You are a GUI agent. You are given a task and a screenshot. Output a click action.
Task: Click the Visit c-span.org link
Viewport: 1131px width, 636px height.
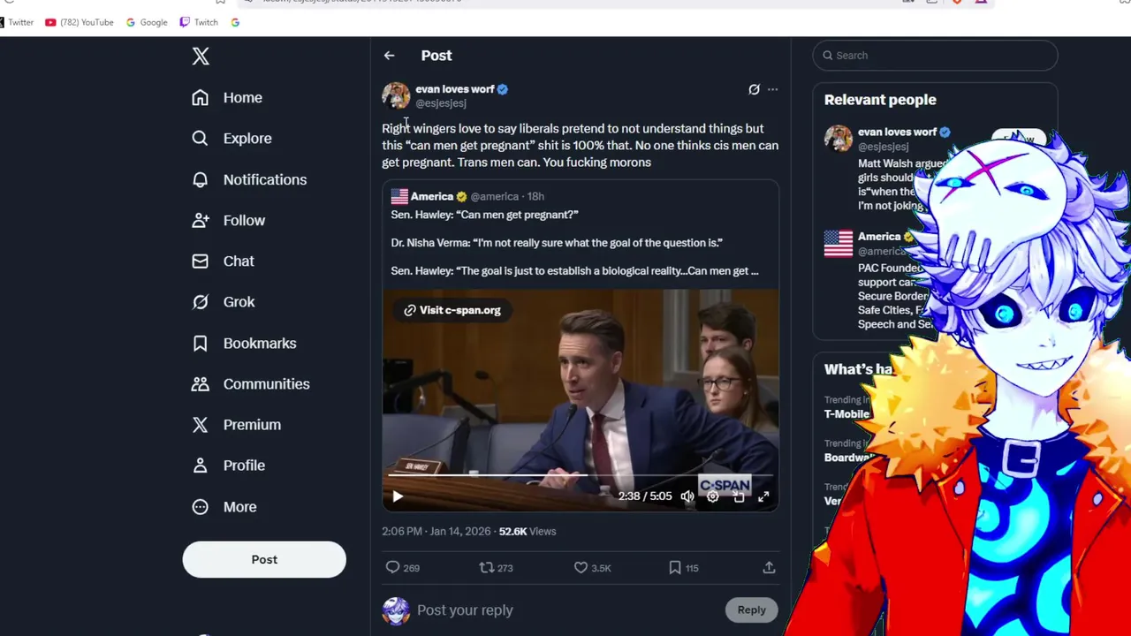click(452, 310)
